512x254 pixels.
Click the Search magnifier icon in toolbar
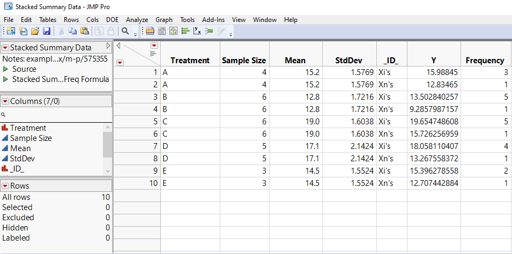point(125,31)
